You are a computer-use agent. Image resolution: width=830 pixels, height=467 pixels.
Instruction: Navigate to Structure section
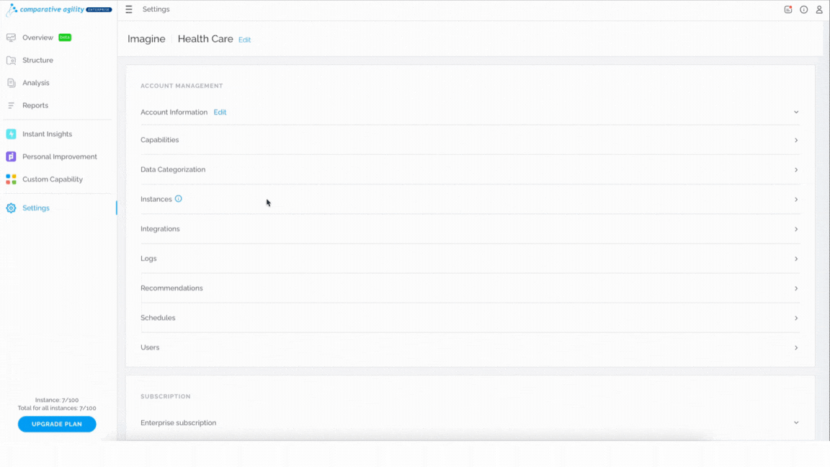point(37,61)
